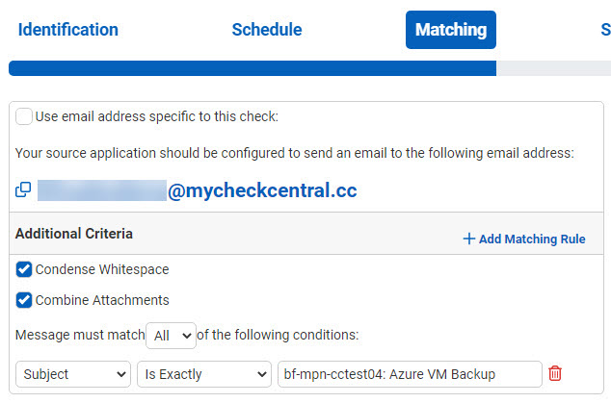This screenshot has height=403, width=611.
Task: Copy the check email address icon
Action: (23, 190)
